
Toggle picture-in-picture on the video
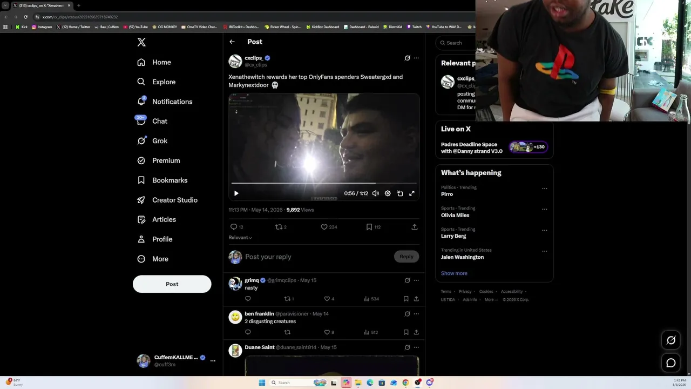(400, 193)
